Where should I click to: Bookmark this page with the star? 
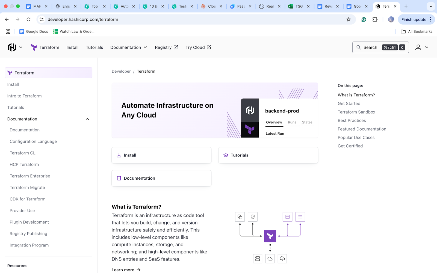pos(349,19)
